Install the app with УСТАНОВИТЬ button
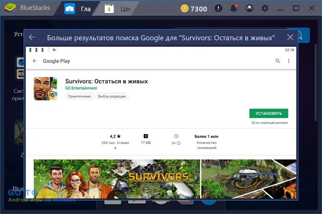 269,113
